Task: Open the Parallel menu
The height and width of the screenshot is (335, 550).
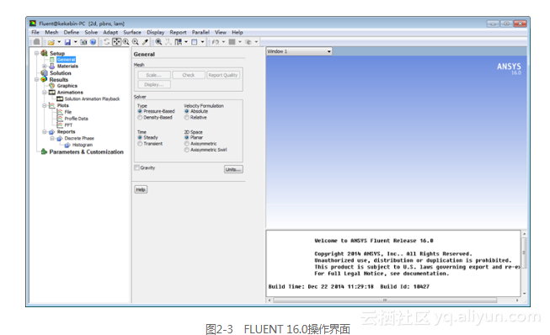Action: click(200, 32)
